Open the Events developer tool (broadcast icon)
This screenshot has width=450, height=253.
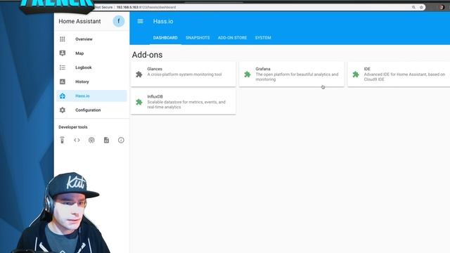(91, 140)
